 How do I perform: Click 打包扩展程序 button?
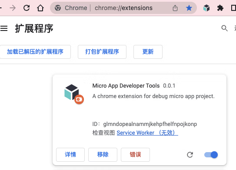coord(102,52)
